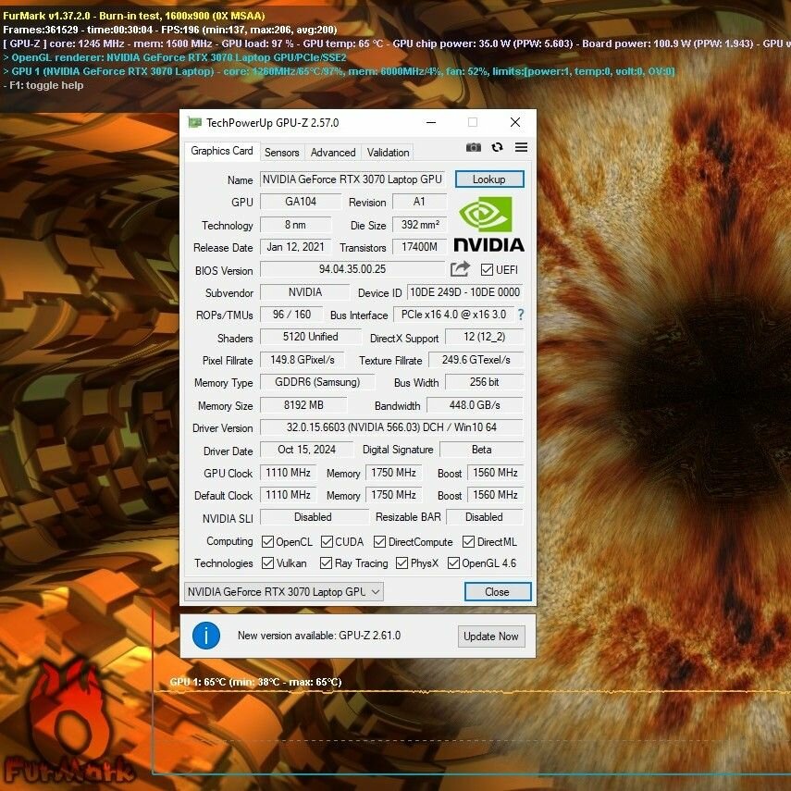
Task: Toggle the Vulkan checkbox
Action: [267, 563]
